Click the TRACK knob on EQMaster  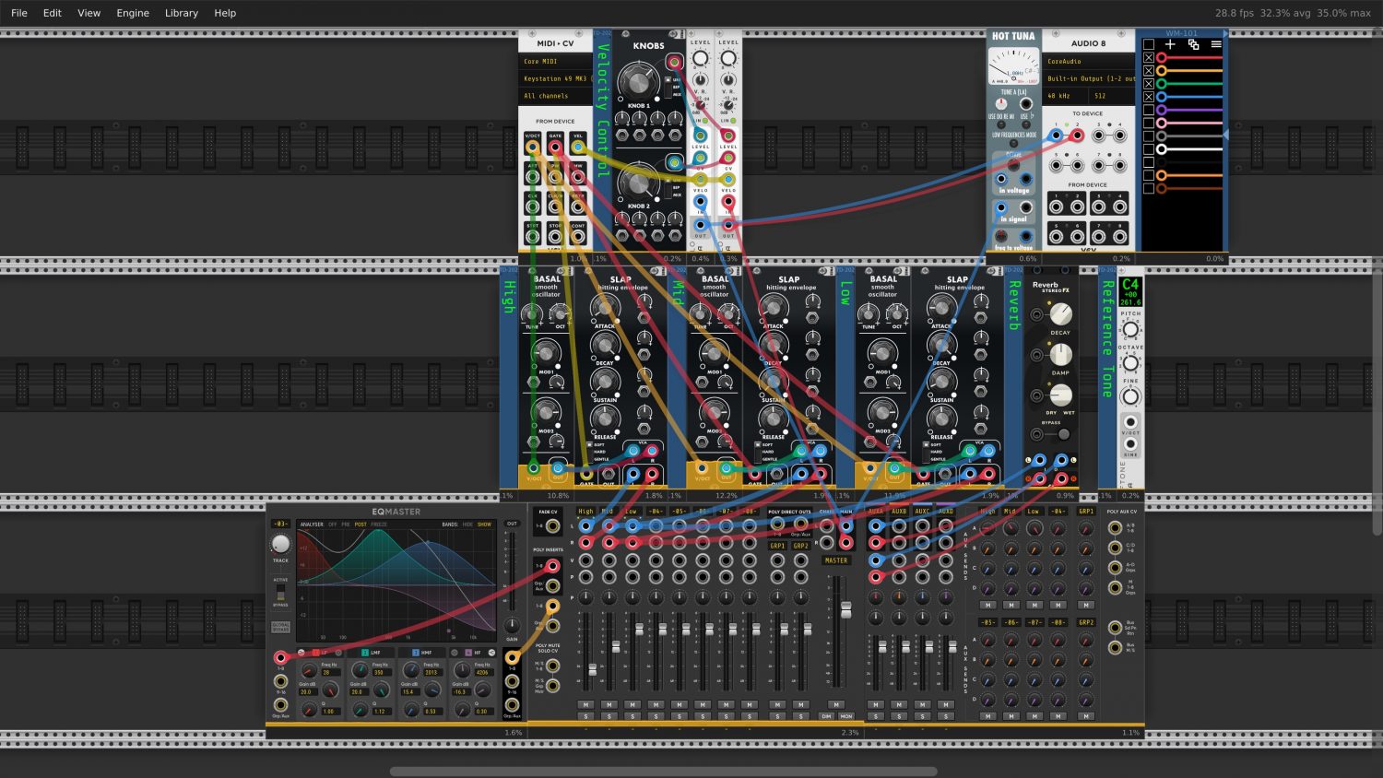(280, 544)
